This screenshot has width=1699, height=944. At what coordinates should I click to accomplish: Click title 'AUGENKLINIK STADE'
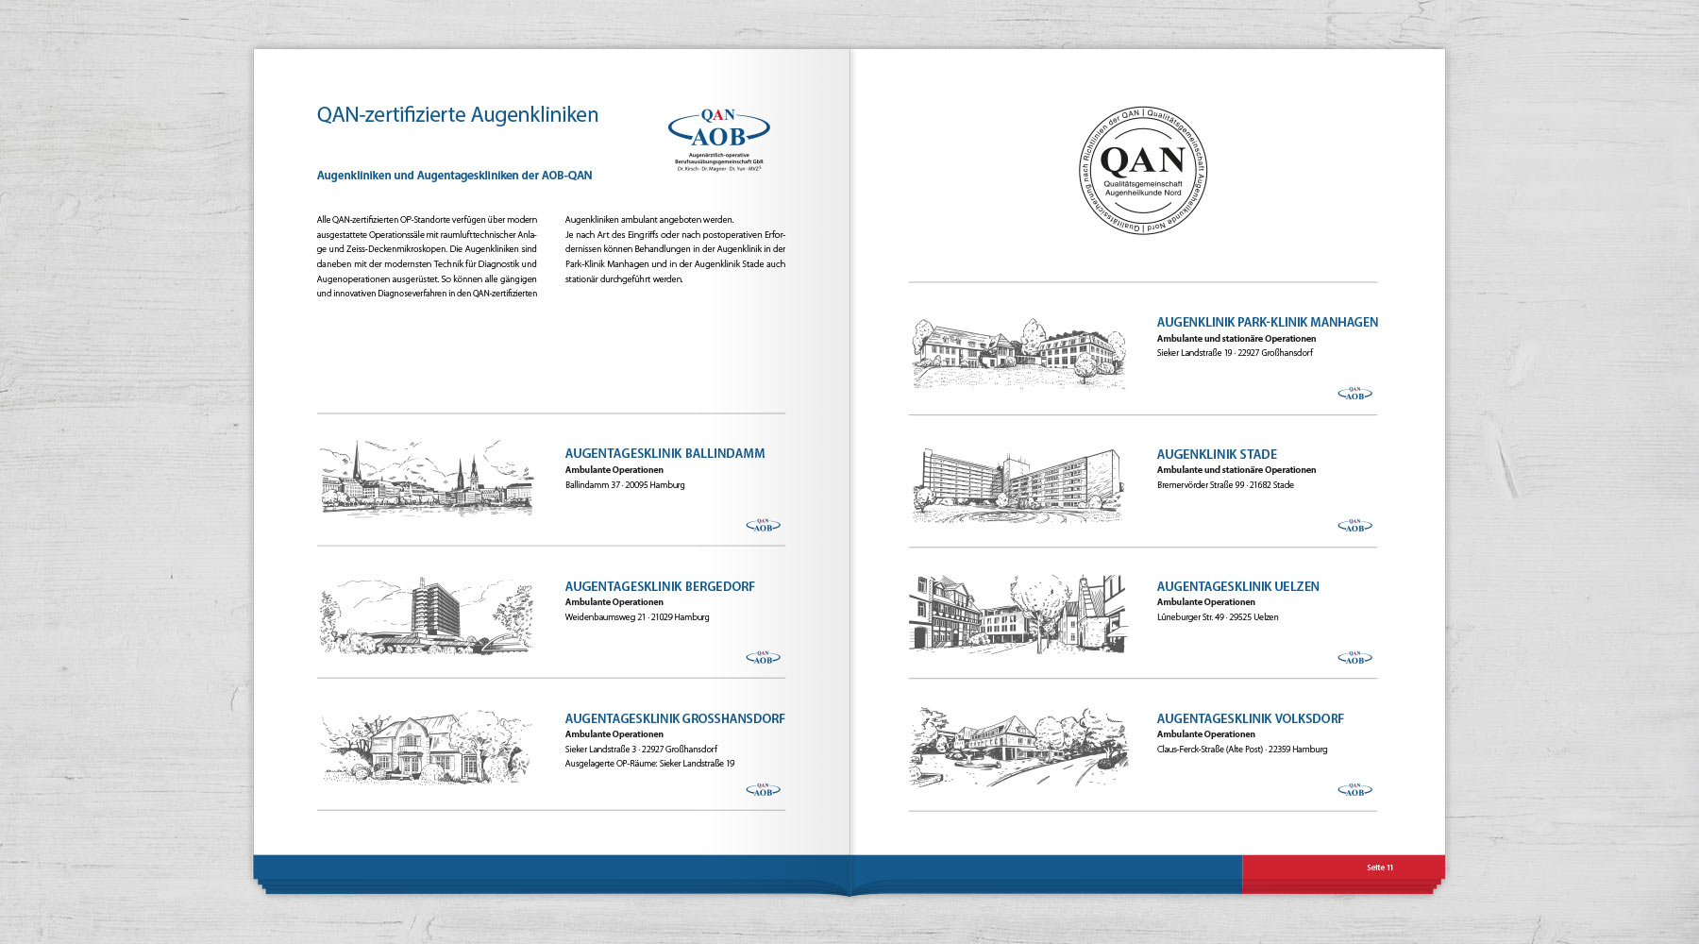point(1217,454)
